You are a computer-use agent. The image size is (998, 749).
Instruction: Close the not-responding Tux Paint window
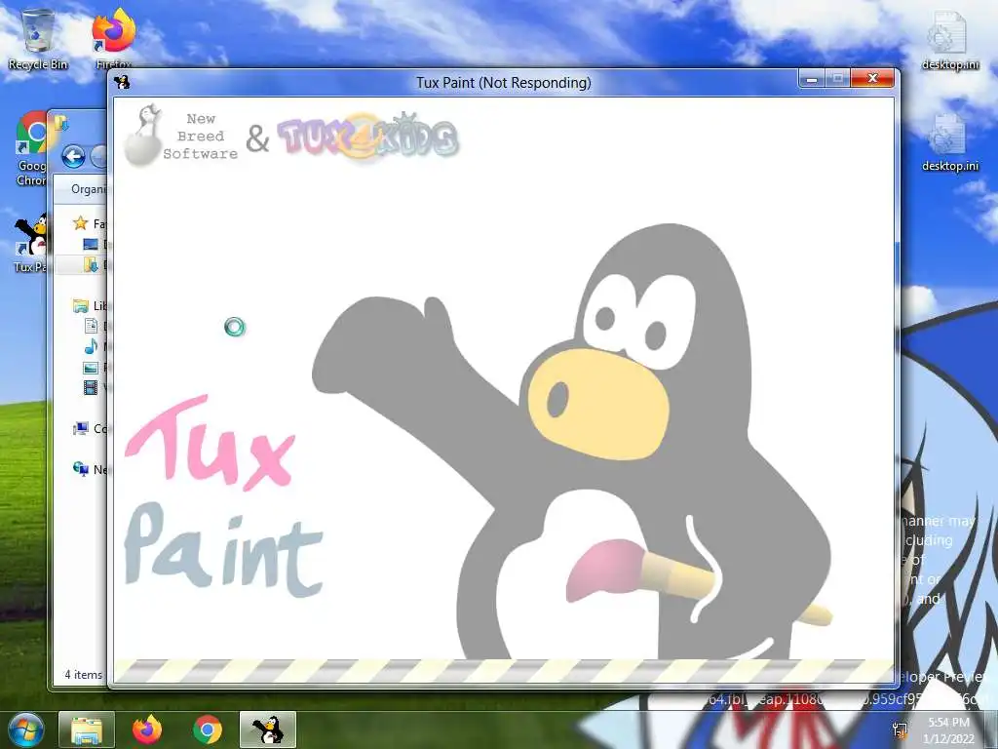(872, 78)
